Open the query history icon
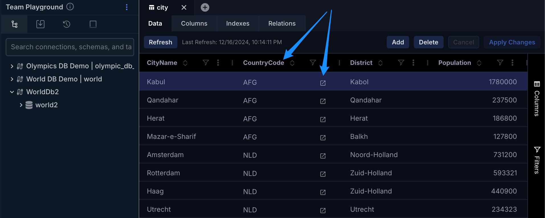Viewport: 545px width, 218px height. coord(67,24)
